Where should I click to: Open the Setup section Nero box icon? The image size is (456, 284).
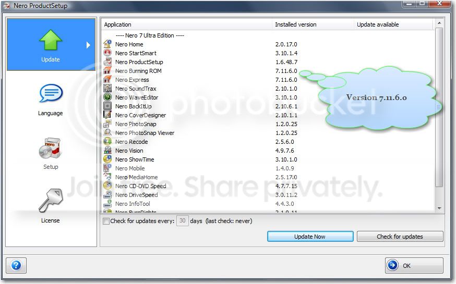coord(50,148)
